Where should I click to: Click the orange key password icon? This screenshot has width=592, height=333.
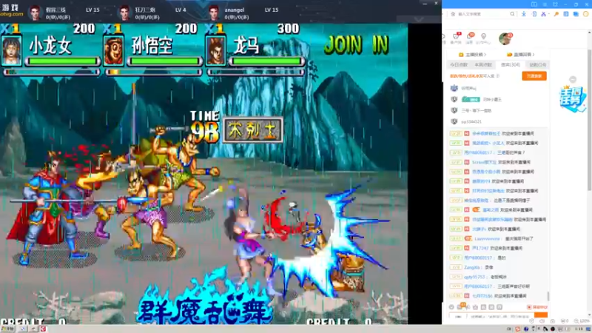click(556, 14)
